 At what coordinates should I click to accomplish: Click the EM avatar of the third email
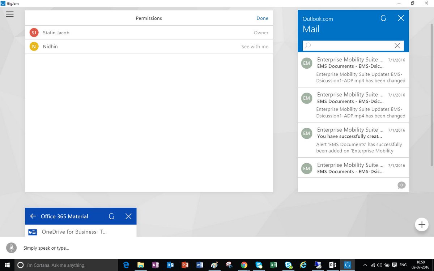[307, 133]
